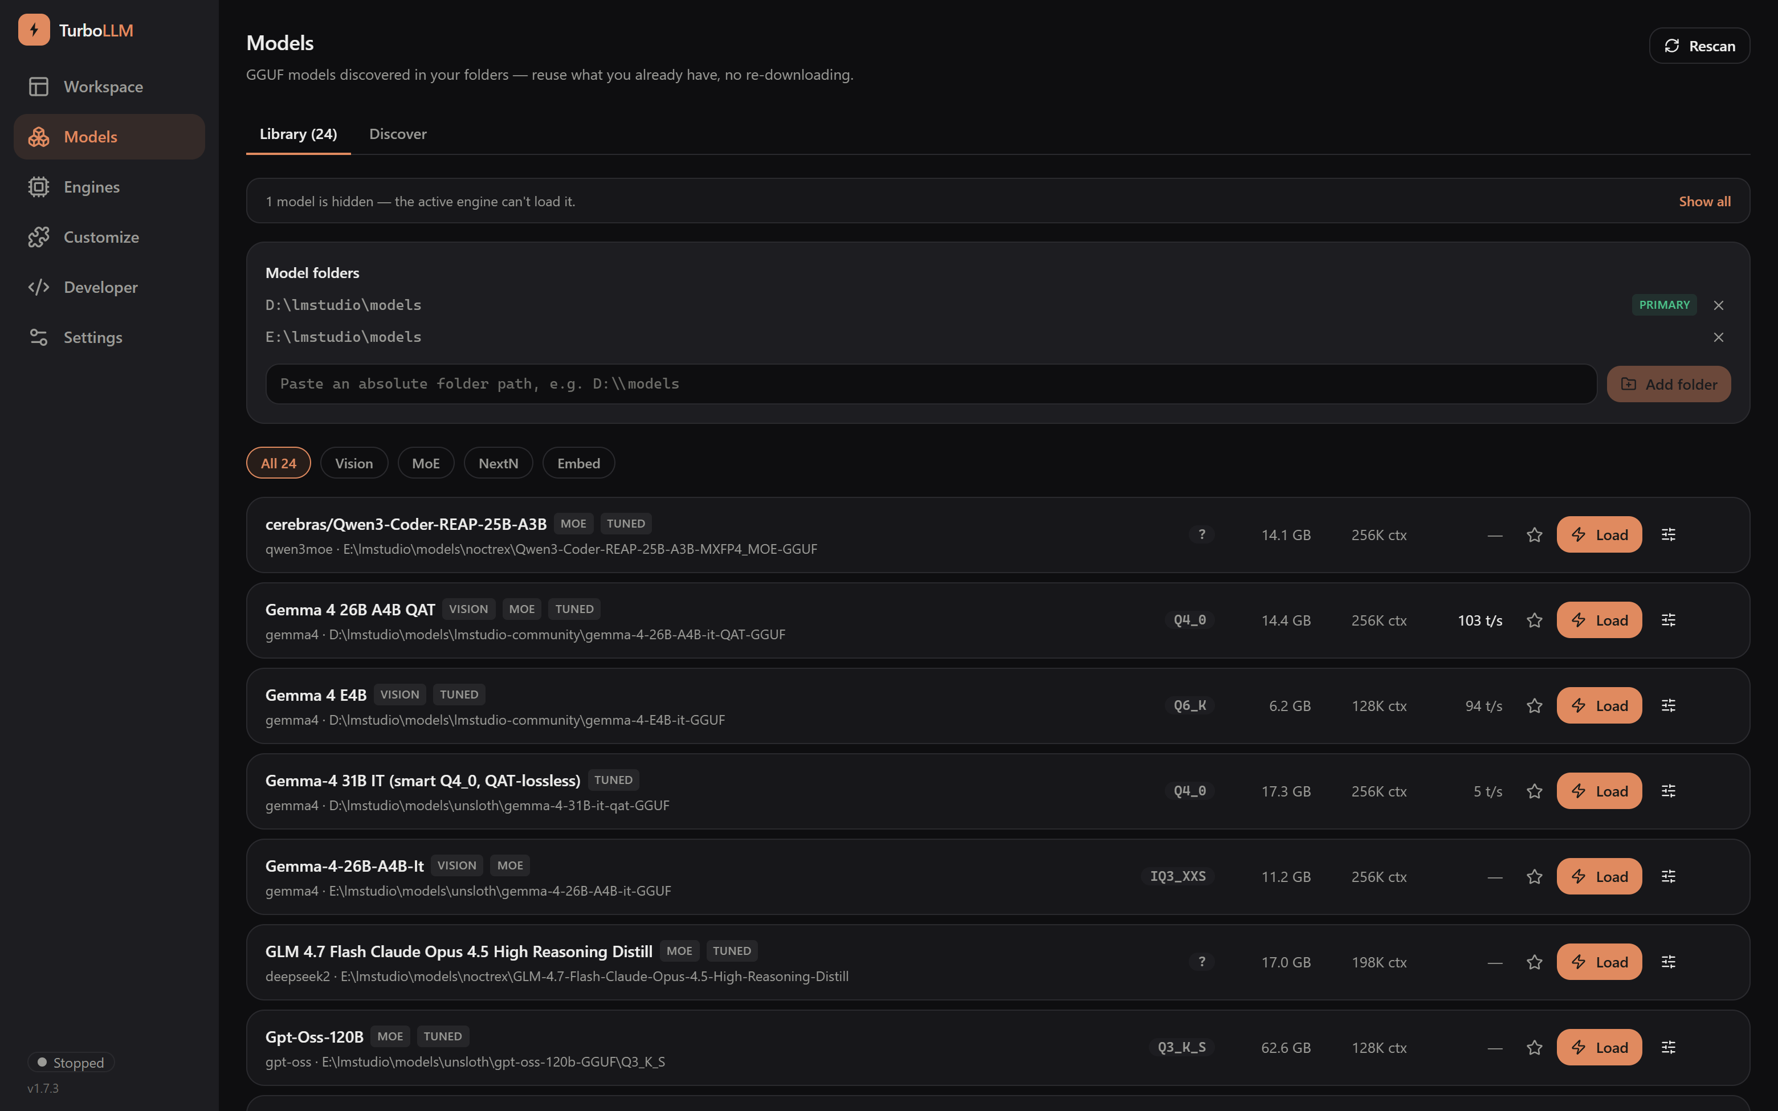The image size is (1778, 1111).
Task: Click the 103 t/s speed value
Action: click(x=1480, y=620)
